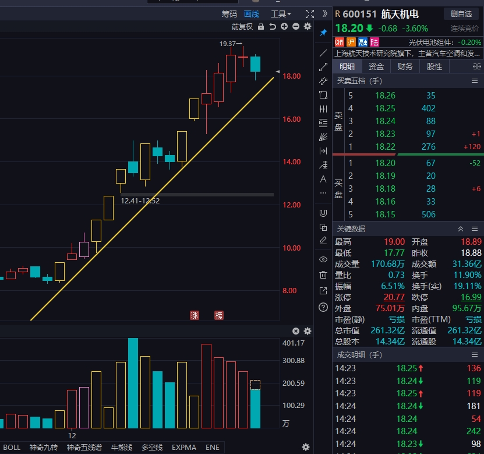
Task: Click the 融 margin trading tag
Action: point(363,42)
